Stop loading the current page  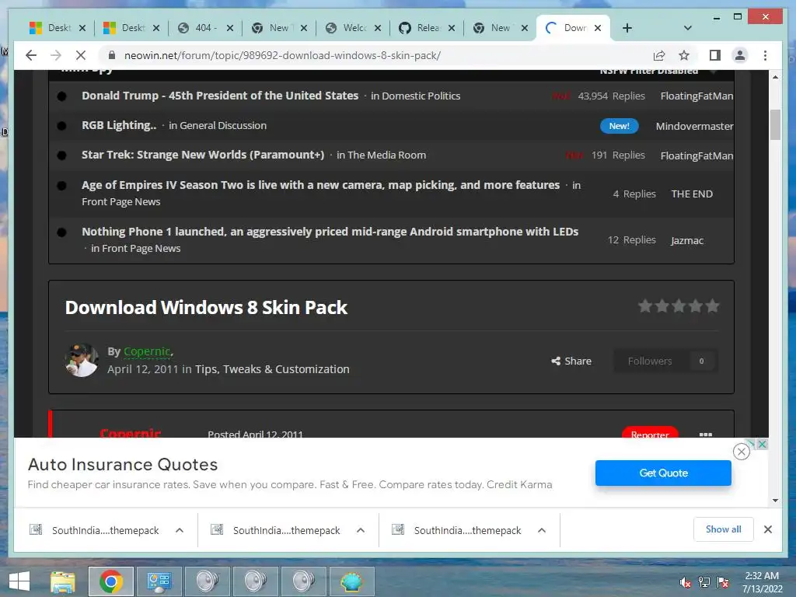(x=81, y=55)
